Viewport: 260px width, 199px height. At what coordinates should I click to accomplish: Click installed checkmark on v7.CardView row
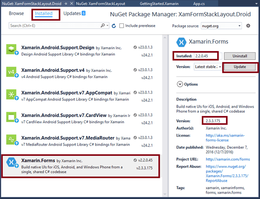135,115
